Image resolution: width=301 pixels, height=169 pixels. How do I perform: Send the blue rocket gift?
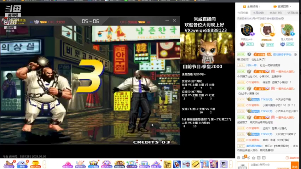pyautogui.click(x=177, y=164)
